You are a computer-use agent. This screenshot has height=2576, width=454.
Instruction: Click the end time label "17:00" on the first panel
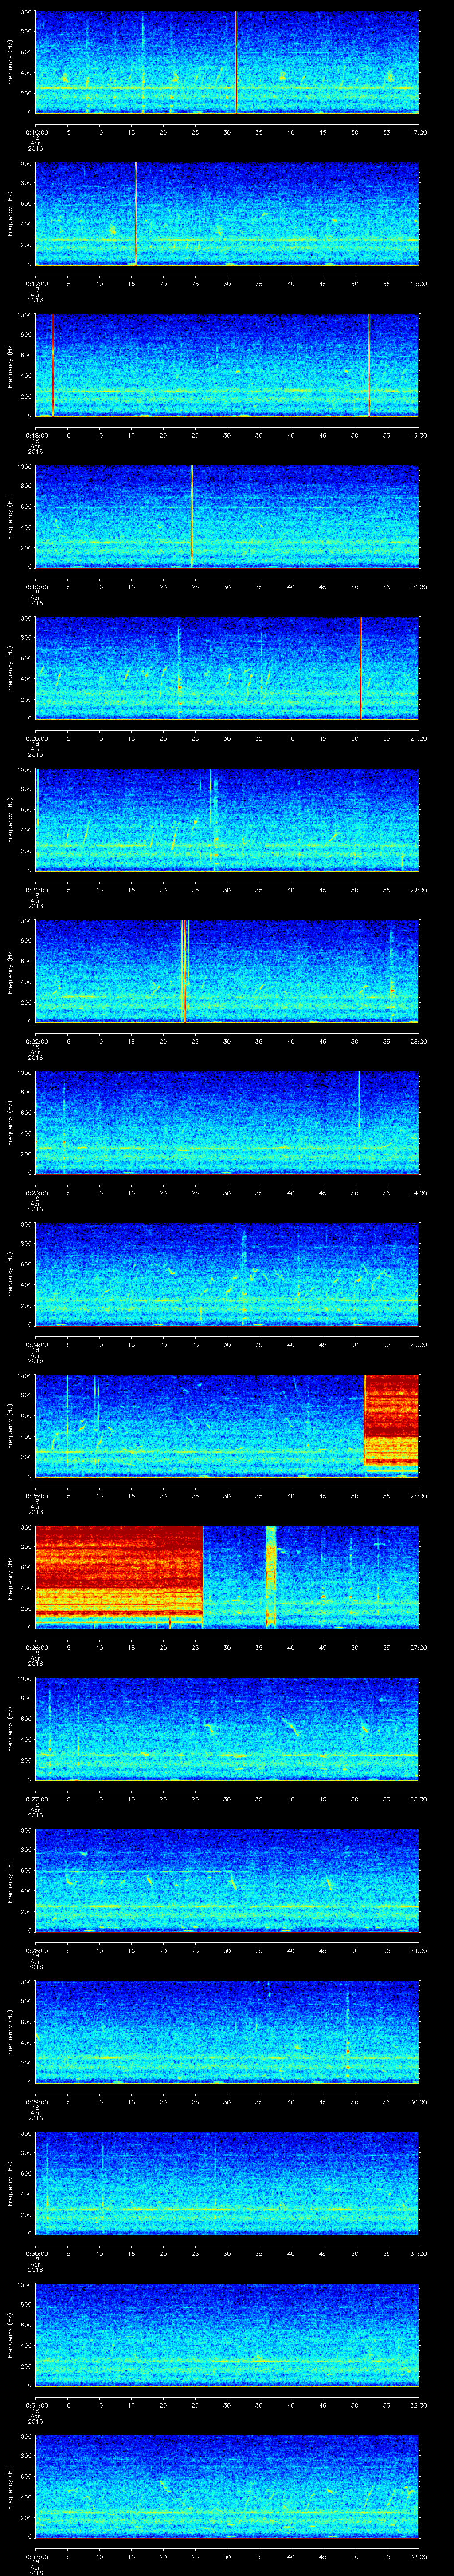418,132
